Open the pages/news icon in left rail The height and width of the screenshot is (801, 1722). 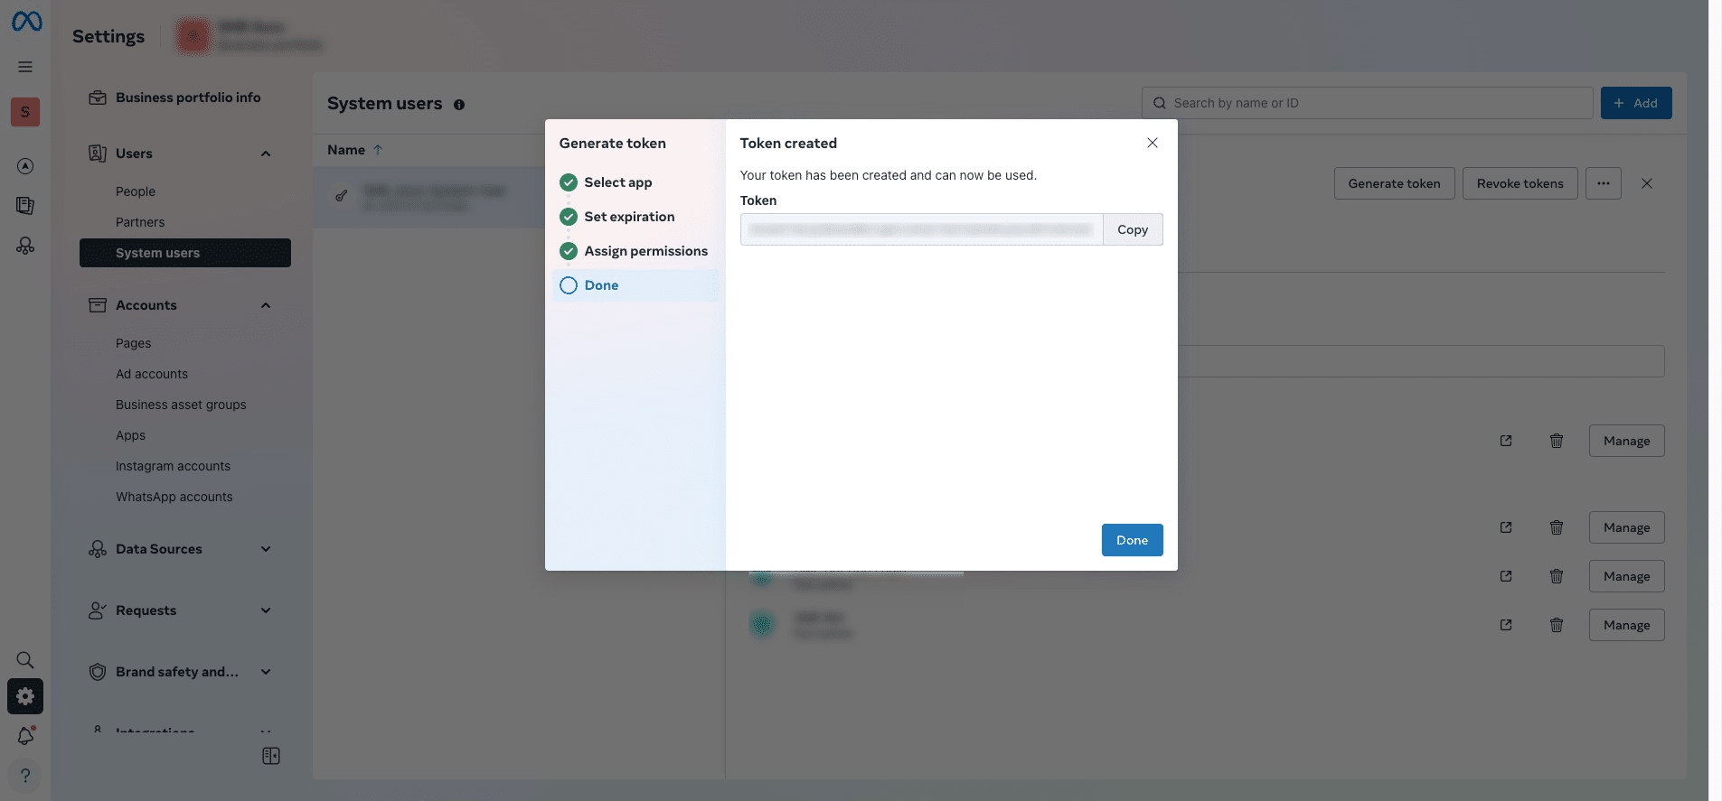[25, 206]
